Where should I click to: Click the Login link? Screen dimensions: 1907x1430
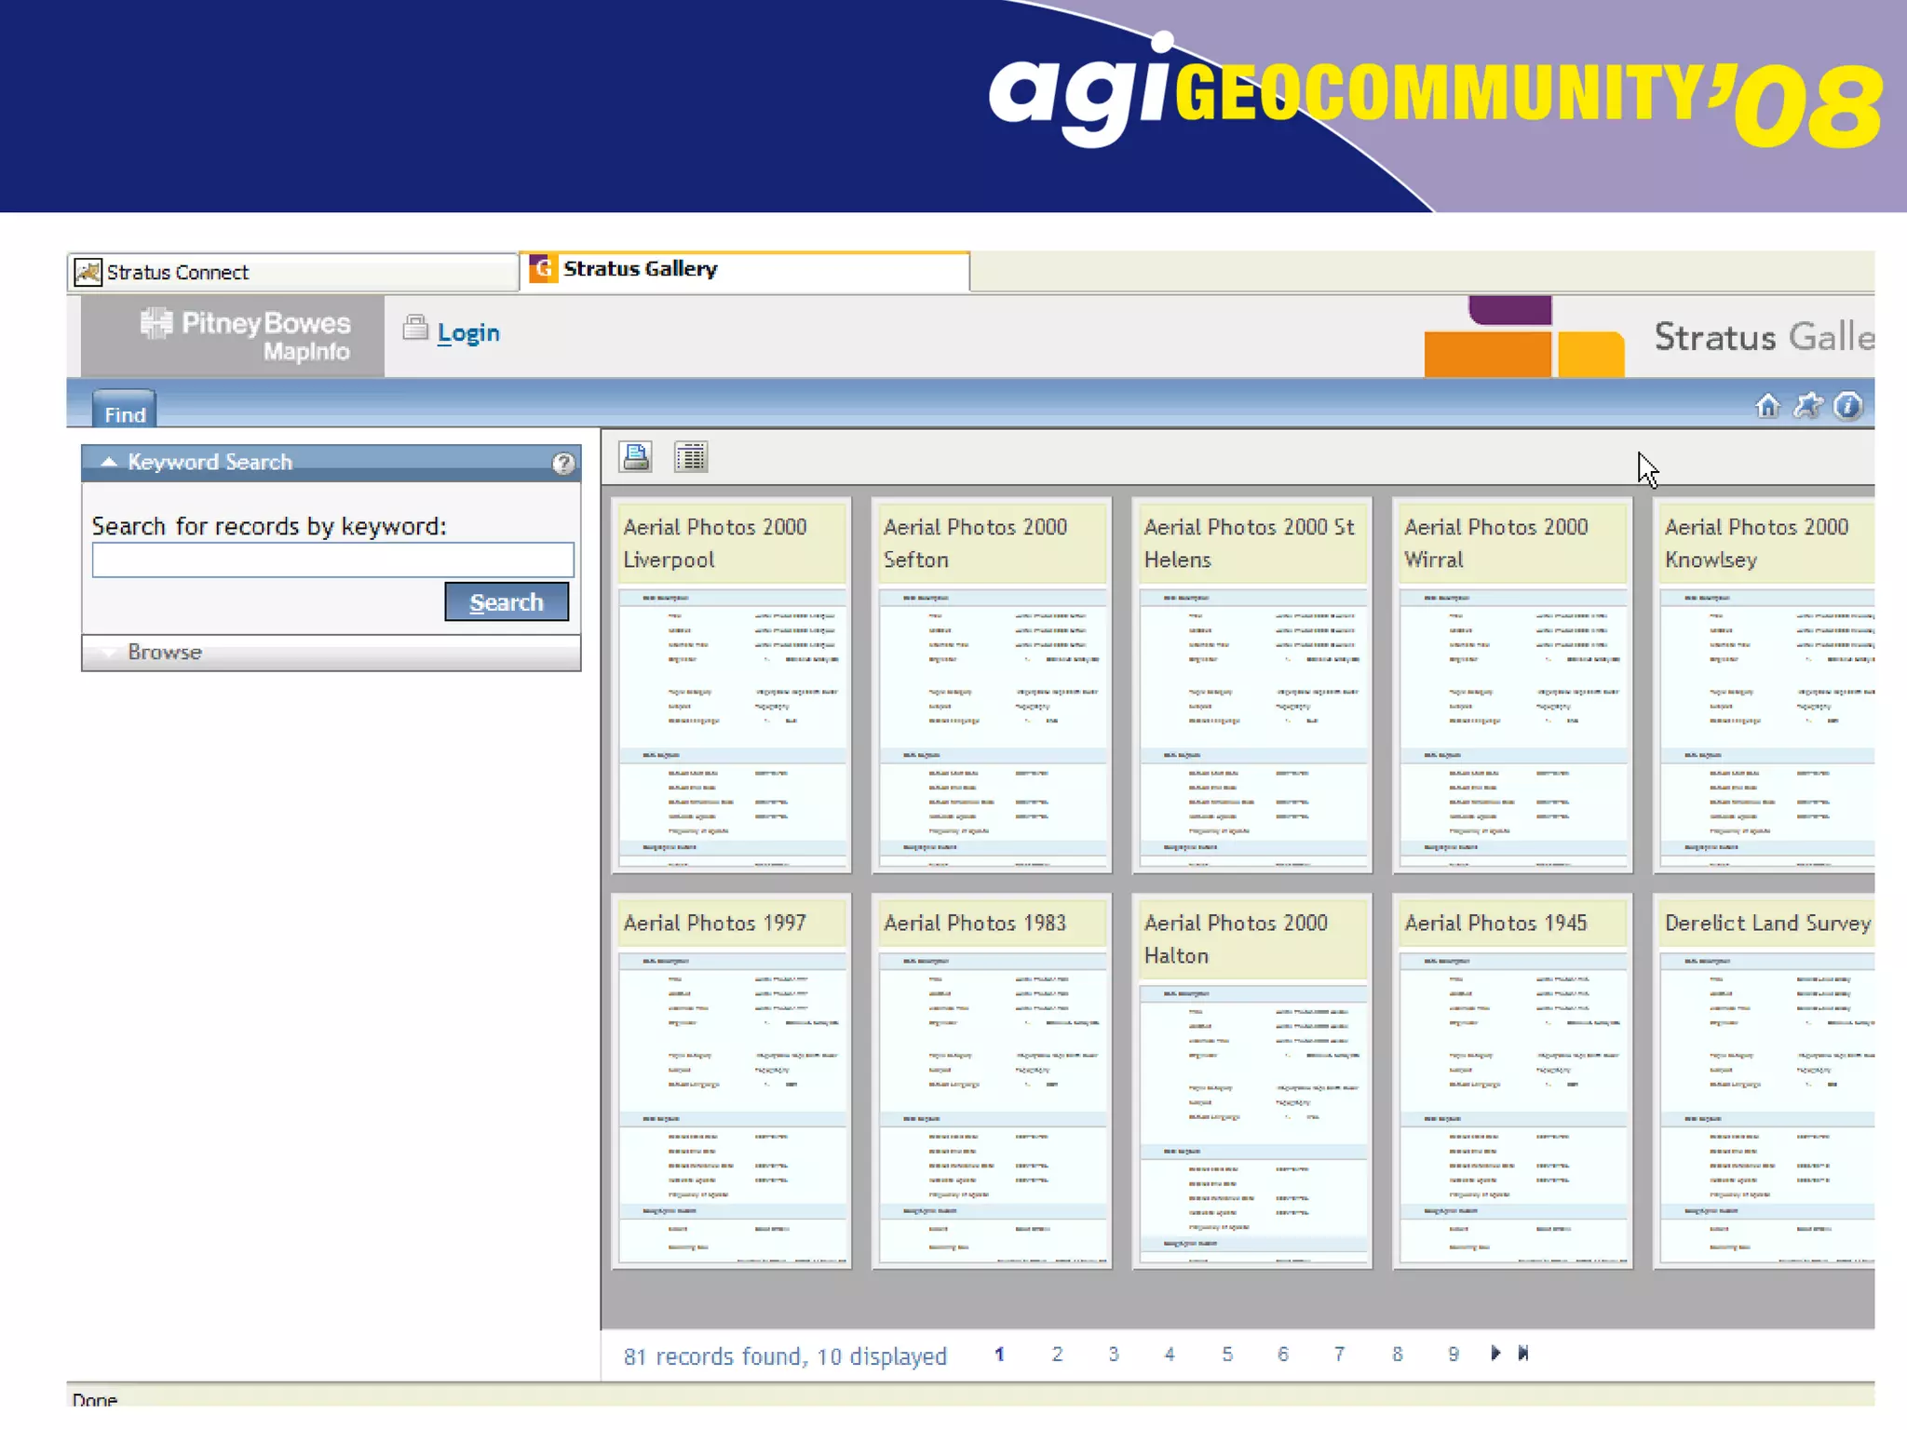(x=467, y=333)
